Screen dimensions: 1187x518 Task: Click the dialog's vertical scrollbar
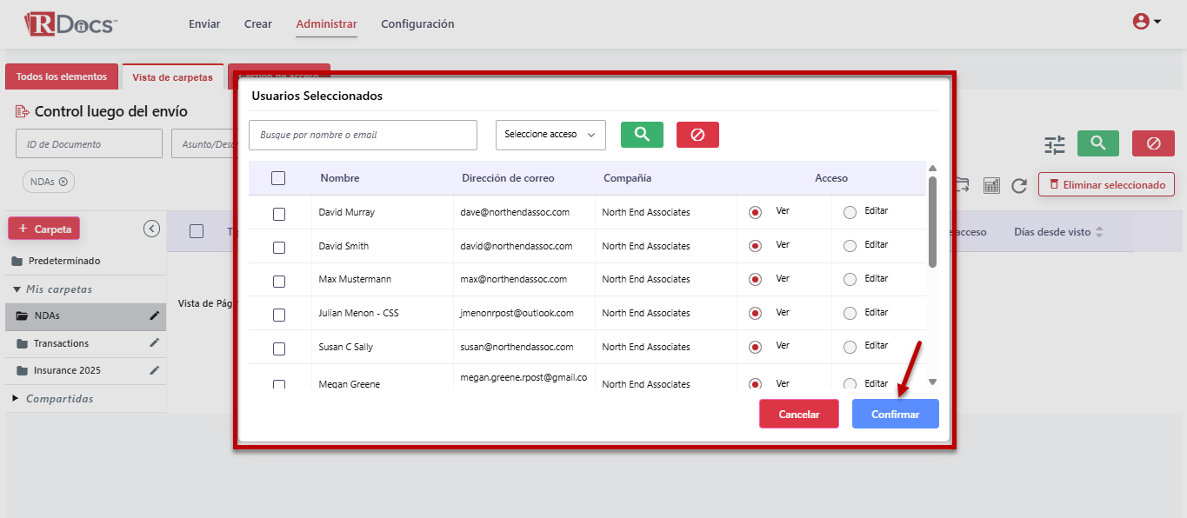(932, 222)
